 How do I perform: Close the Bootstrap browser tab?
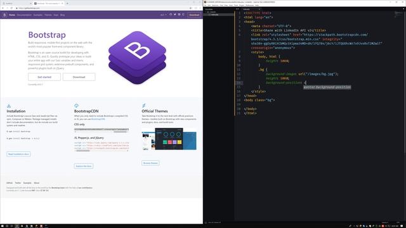click(62, 3)
